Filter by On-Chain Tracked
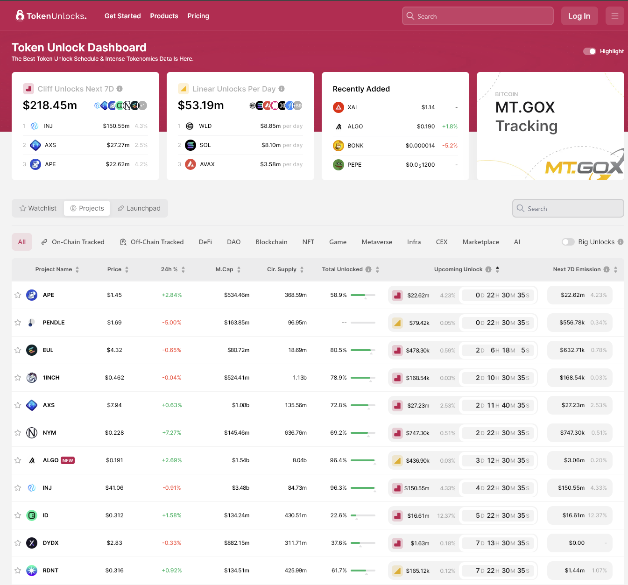The height and width of the screenshot is (585, 628). (x=73, y=242)
